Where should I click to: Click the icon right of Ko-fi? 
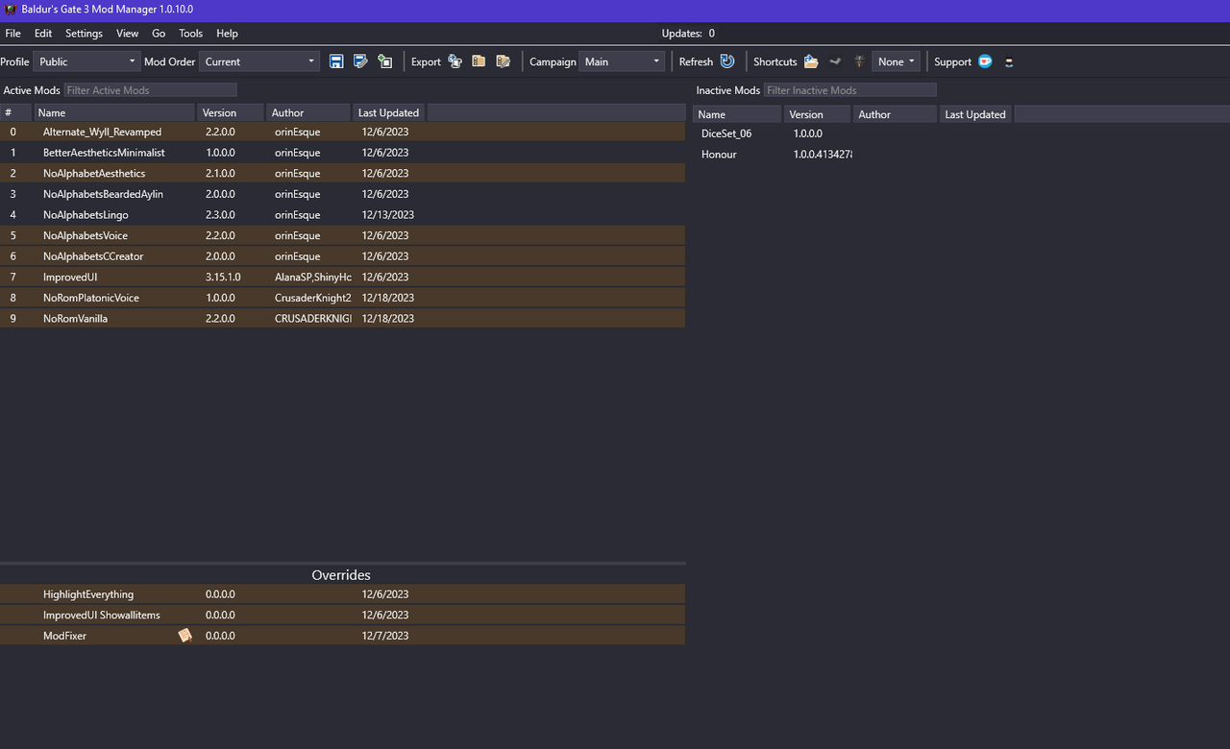click(x=1009, y=62)
